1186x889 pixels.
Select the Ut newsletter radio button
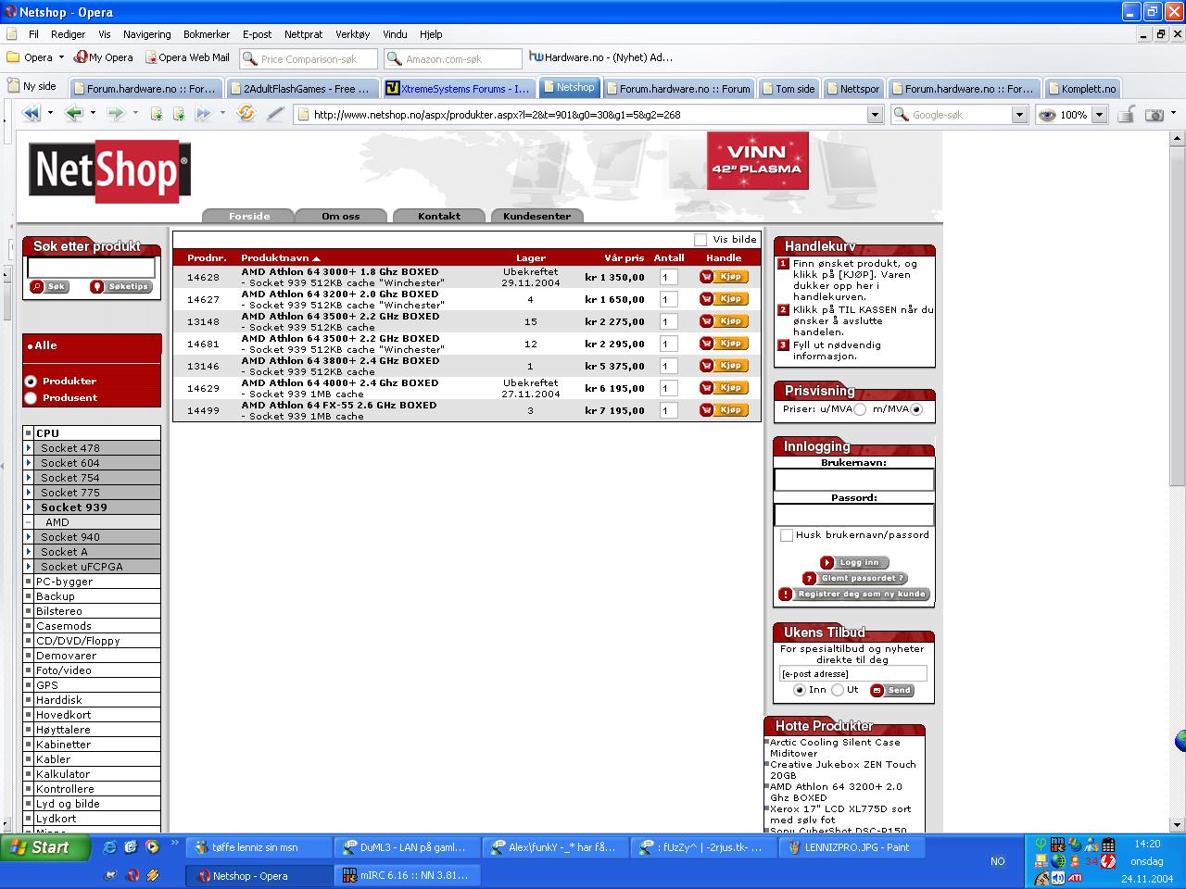(x=838, y=690)
